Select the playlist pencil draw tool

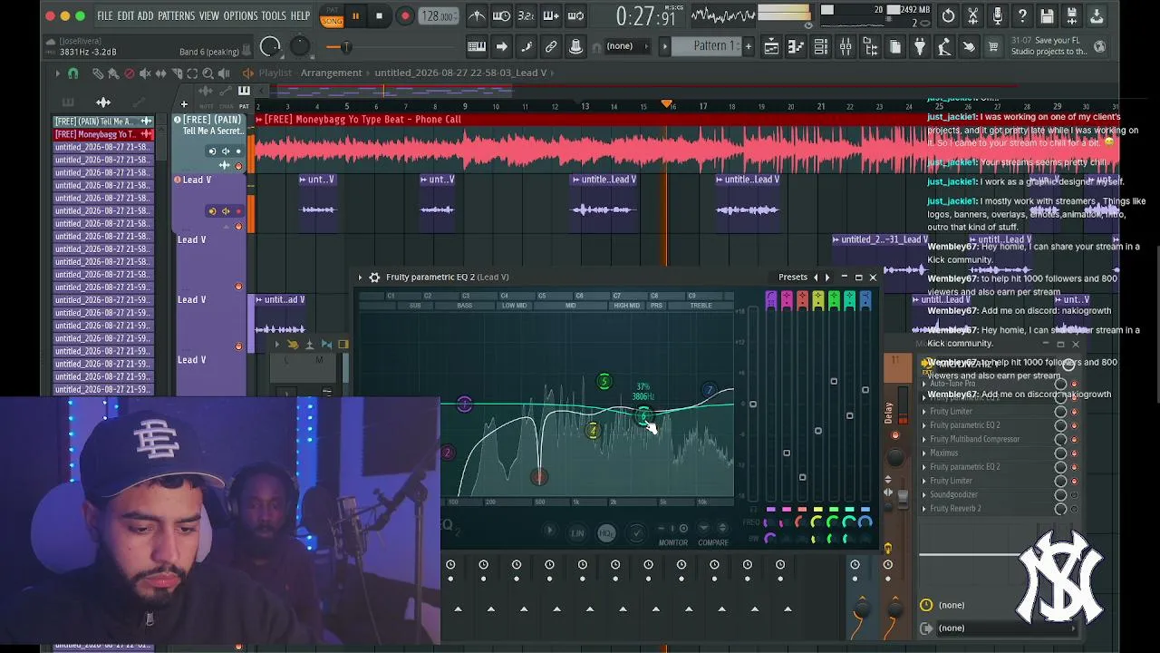click(98, 73)
